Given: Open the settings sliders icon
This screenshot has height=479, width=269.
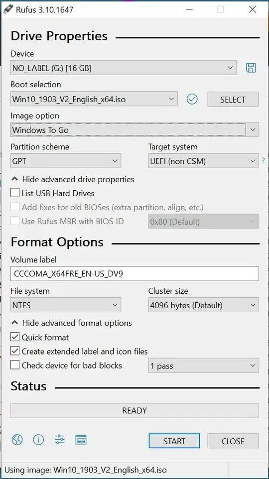Looking at the screenshot, I should (60, 440).
